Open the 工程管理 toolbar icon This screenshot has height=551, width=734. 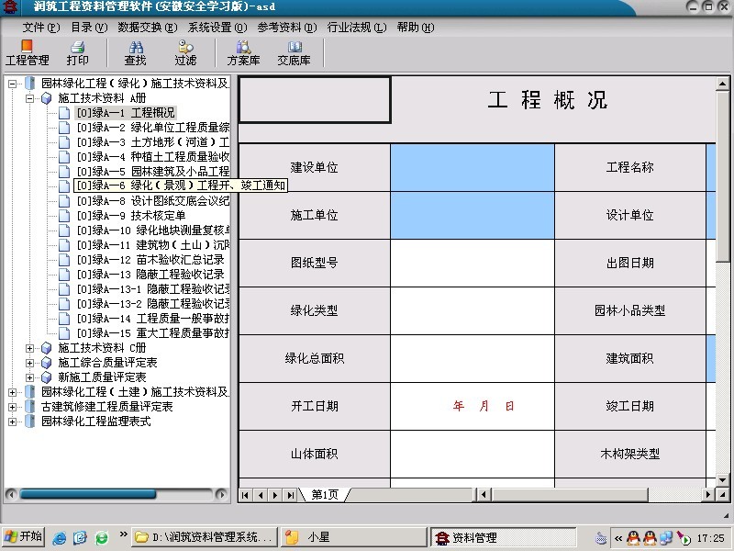[27, 53]
